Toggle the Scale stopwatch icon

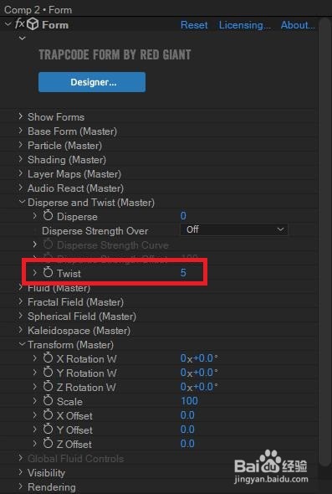click(x=48, y=401)
